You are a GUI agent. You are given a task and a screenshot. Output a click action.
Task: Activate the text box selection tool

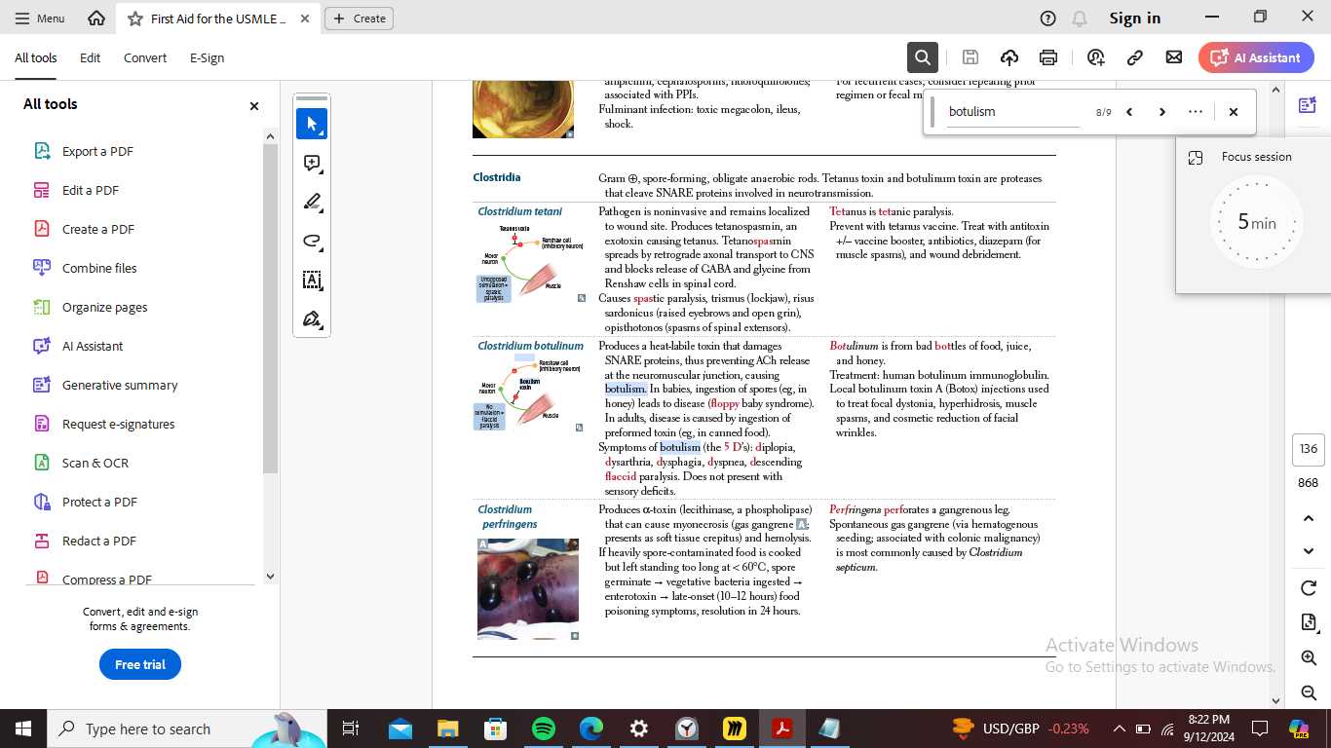(x=312, y=280)
